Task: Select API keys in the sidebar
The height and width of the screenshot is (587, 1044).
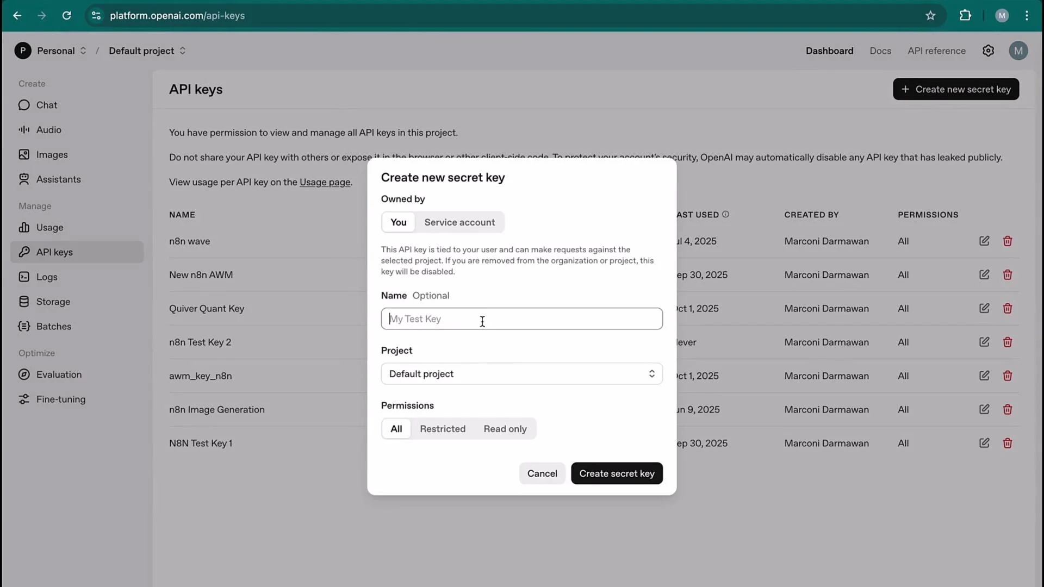Action: (77, 252)
